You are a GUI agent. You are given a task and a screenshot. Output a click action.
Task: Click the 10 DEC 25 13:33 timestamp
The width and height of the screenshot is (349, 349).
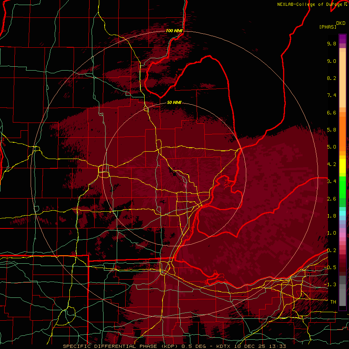click(260, 346)
